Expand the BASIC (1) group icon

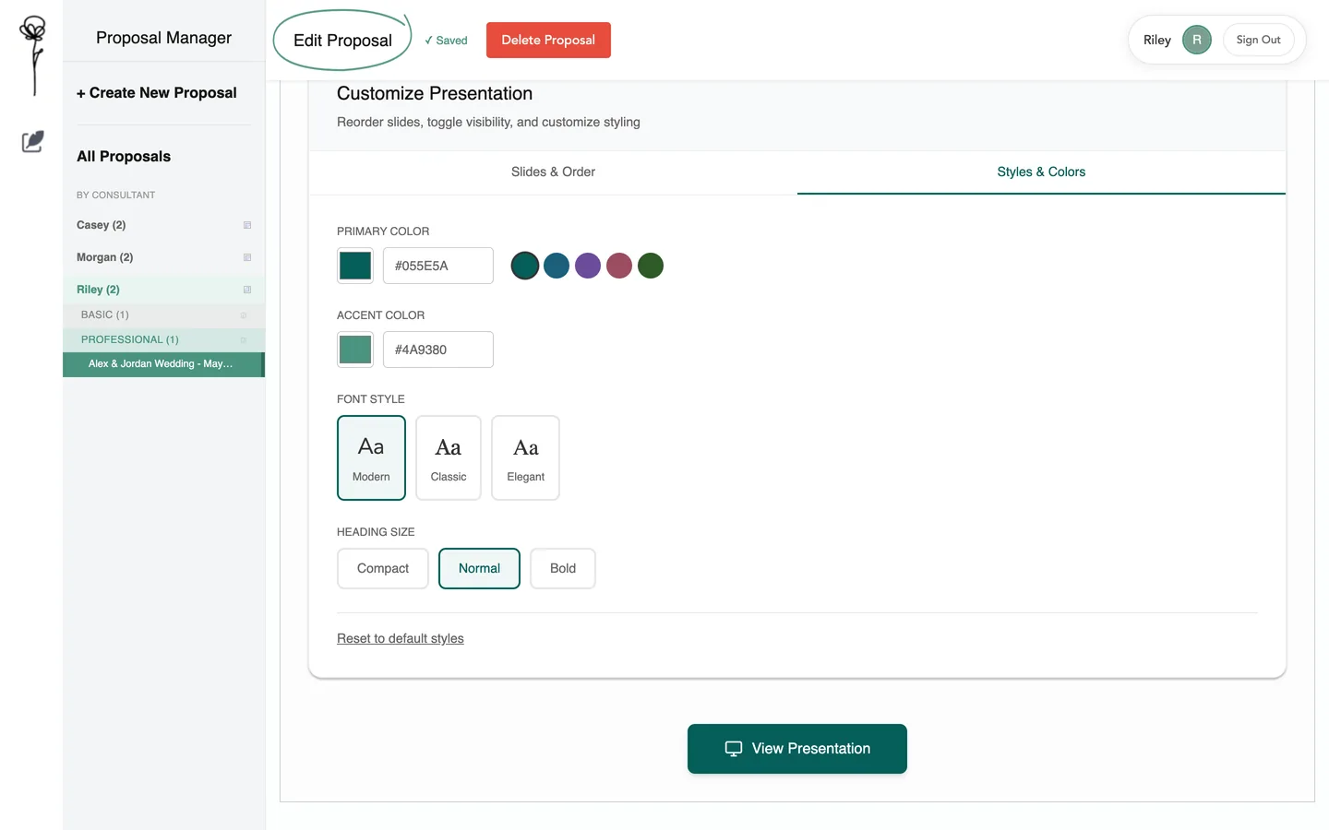click(x=244, y=315)
